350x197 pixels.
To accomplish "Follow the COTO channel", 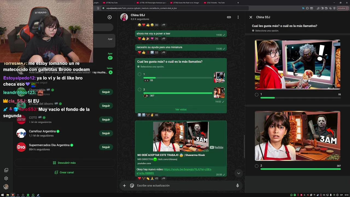I will [106, 120].
